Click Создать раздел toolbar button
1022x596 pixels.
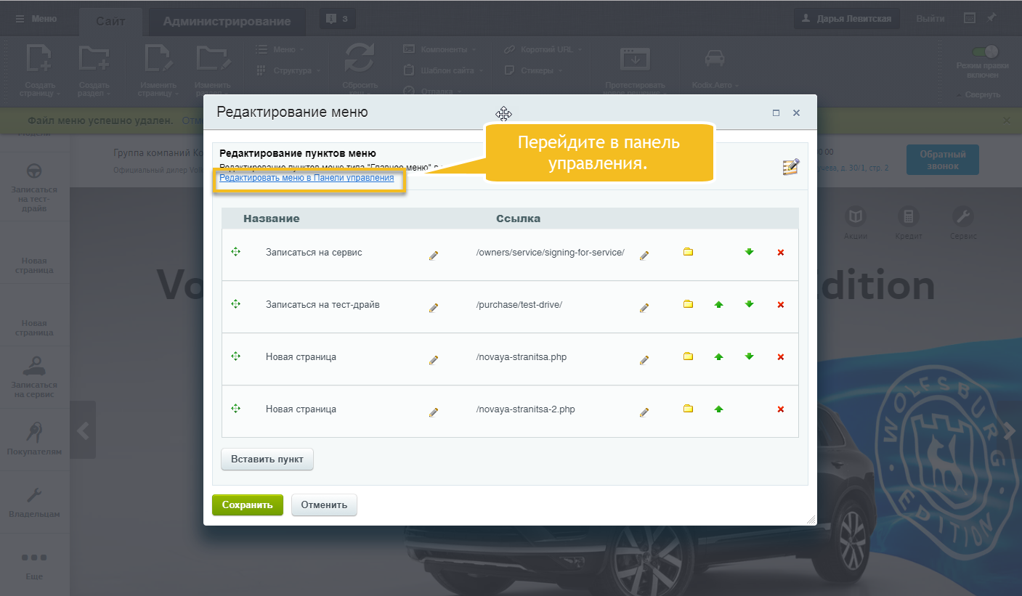tap(94, 70)
